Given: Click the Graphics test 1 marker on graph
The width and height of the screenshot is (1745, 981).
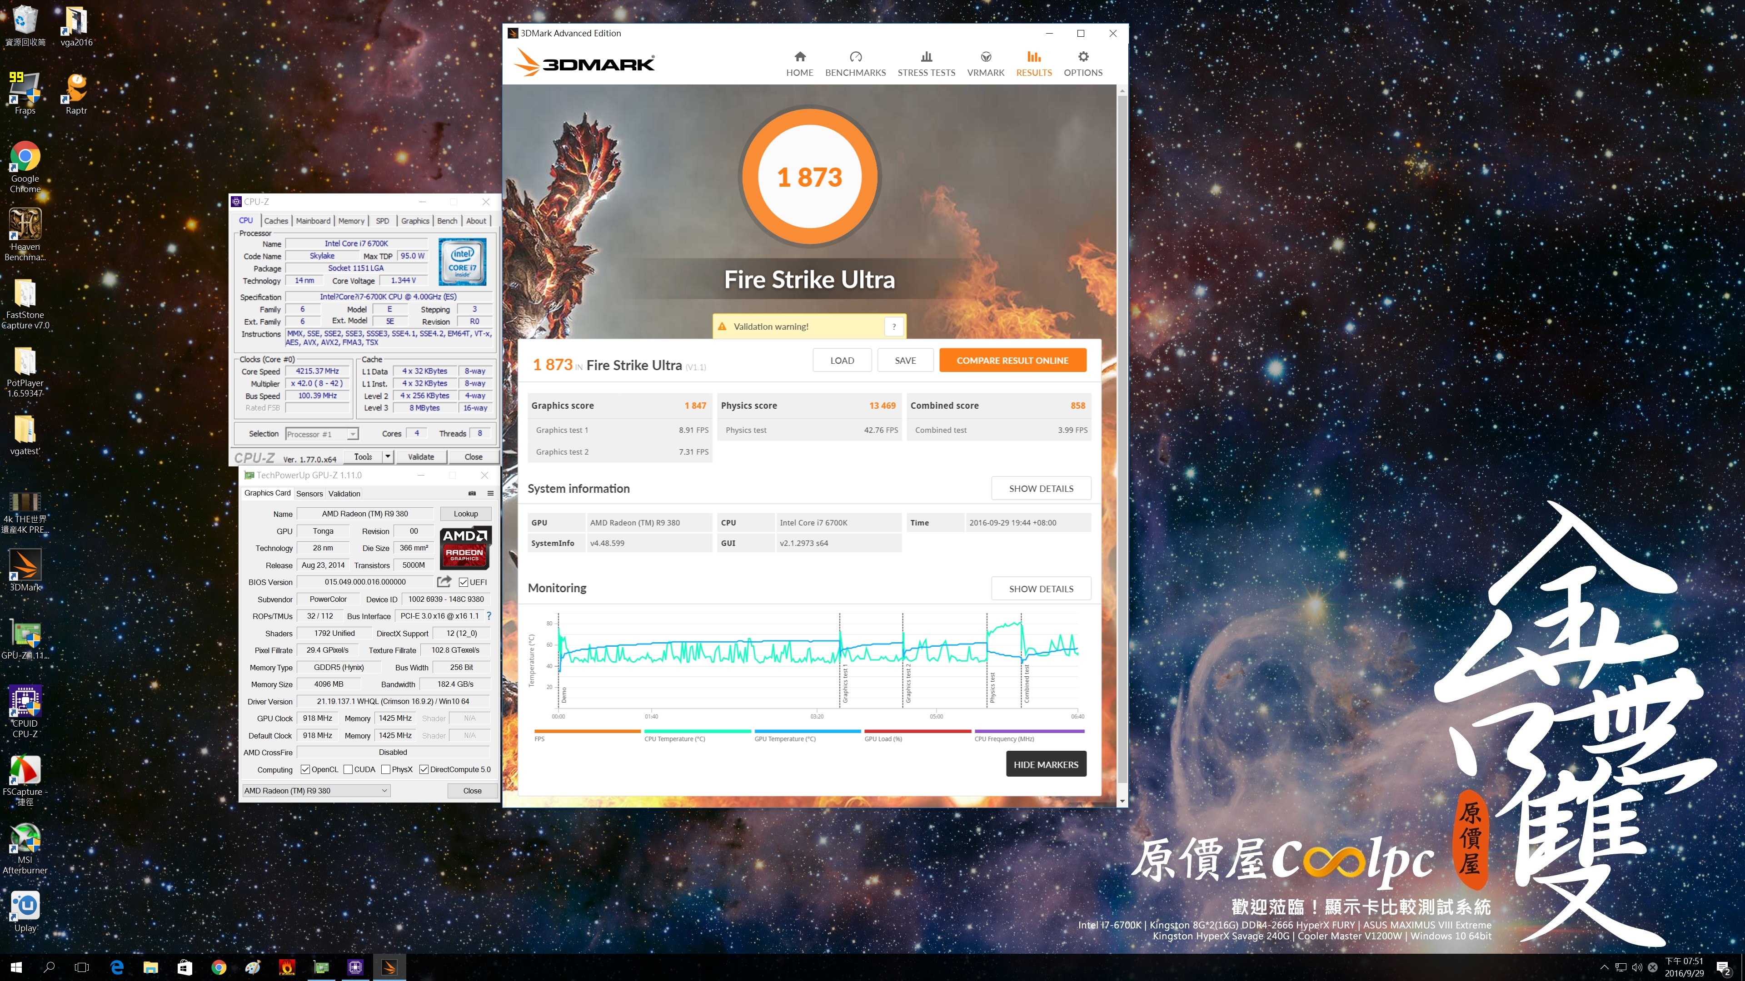Looking at the screenshot, I should tap(845, 683).
